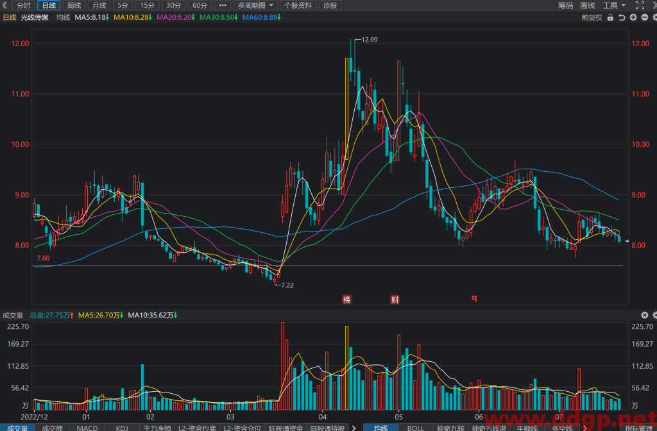Toggle the chart lock icon
Viewport: 657px width, 431px height.
click(611, 17)
